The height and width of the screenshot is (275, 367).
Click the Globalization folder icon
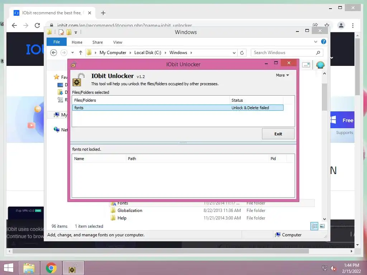tap(113, 211)
